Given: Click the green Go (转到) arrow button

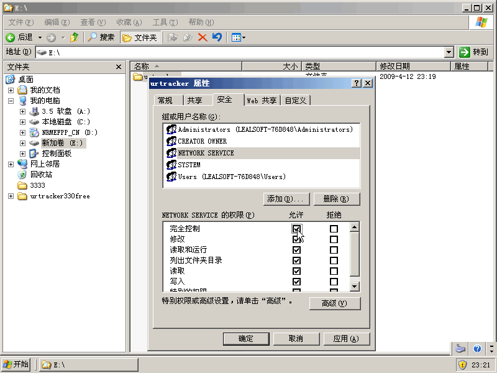Looking at the screenshot, I should click(465, 52).
